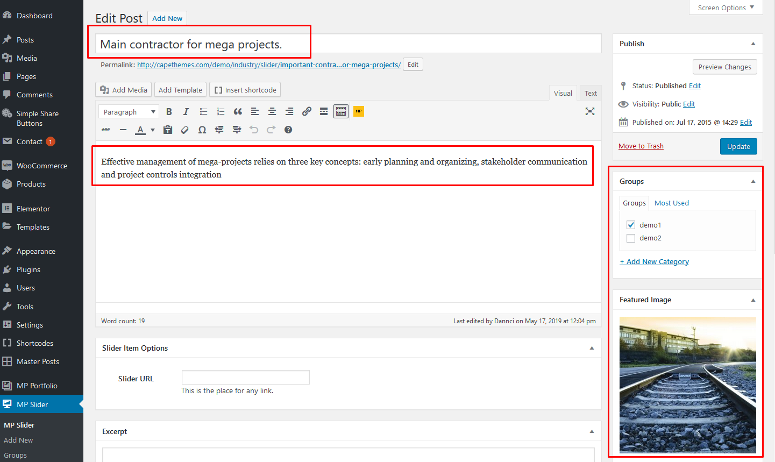Apply bold formatting in the editor toolbar

(169, 112)
